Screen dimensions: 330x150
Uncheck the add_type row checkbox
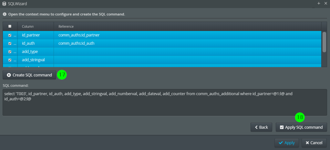click(10, 52)
